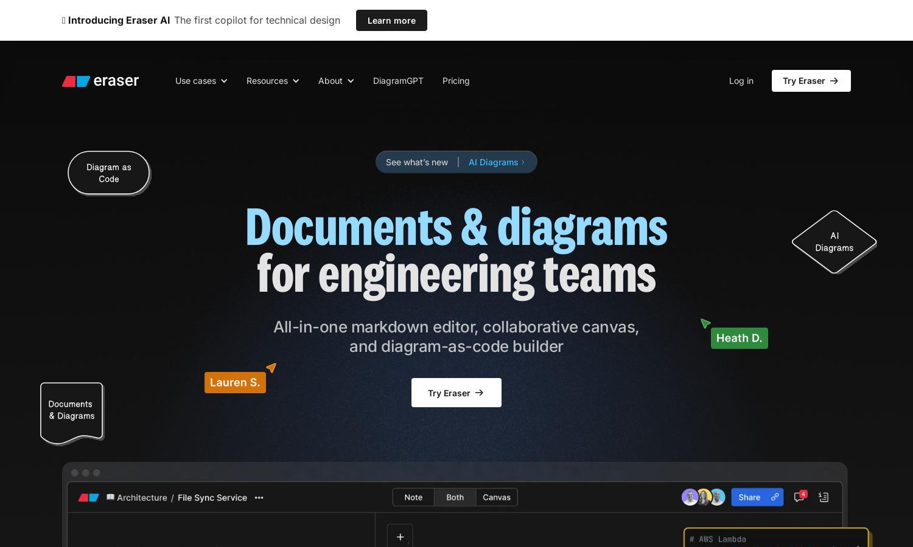This screenshot has width=913, height=547.
Task: Click File Sync Service file title
Action: point(212,497)
